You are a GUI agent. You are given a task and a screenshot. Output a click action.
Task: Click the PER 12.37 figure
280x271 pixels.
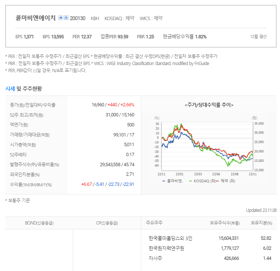click(82, 37)
